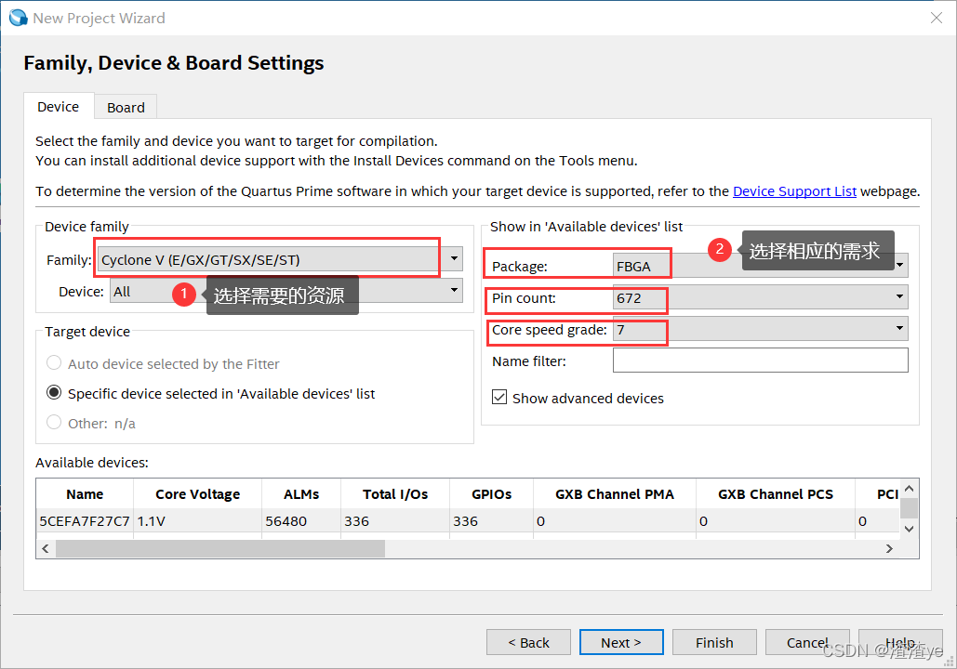Click the GXB Channel PMA column header
The image size is (957, 669).
pyautogui.click(x=615, y=494)
